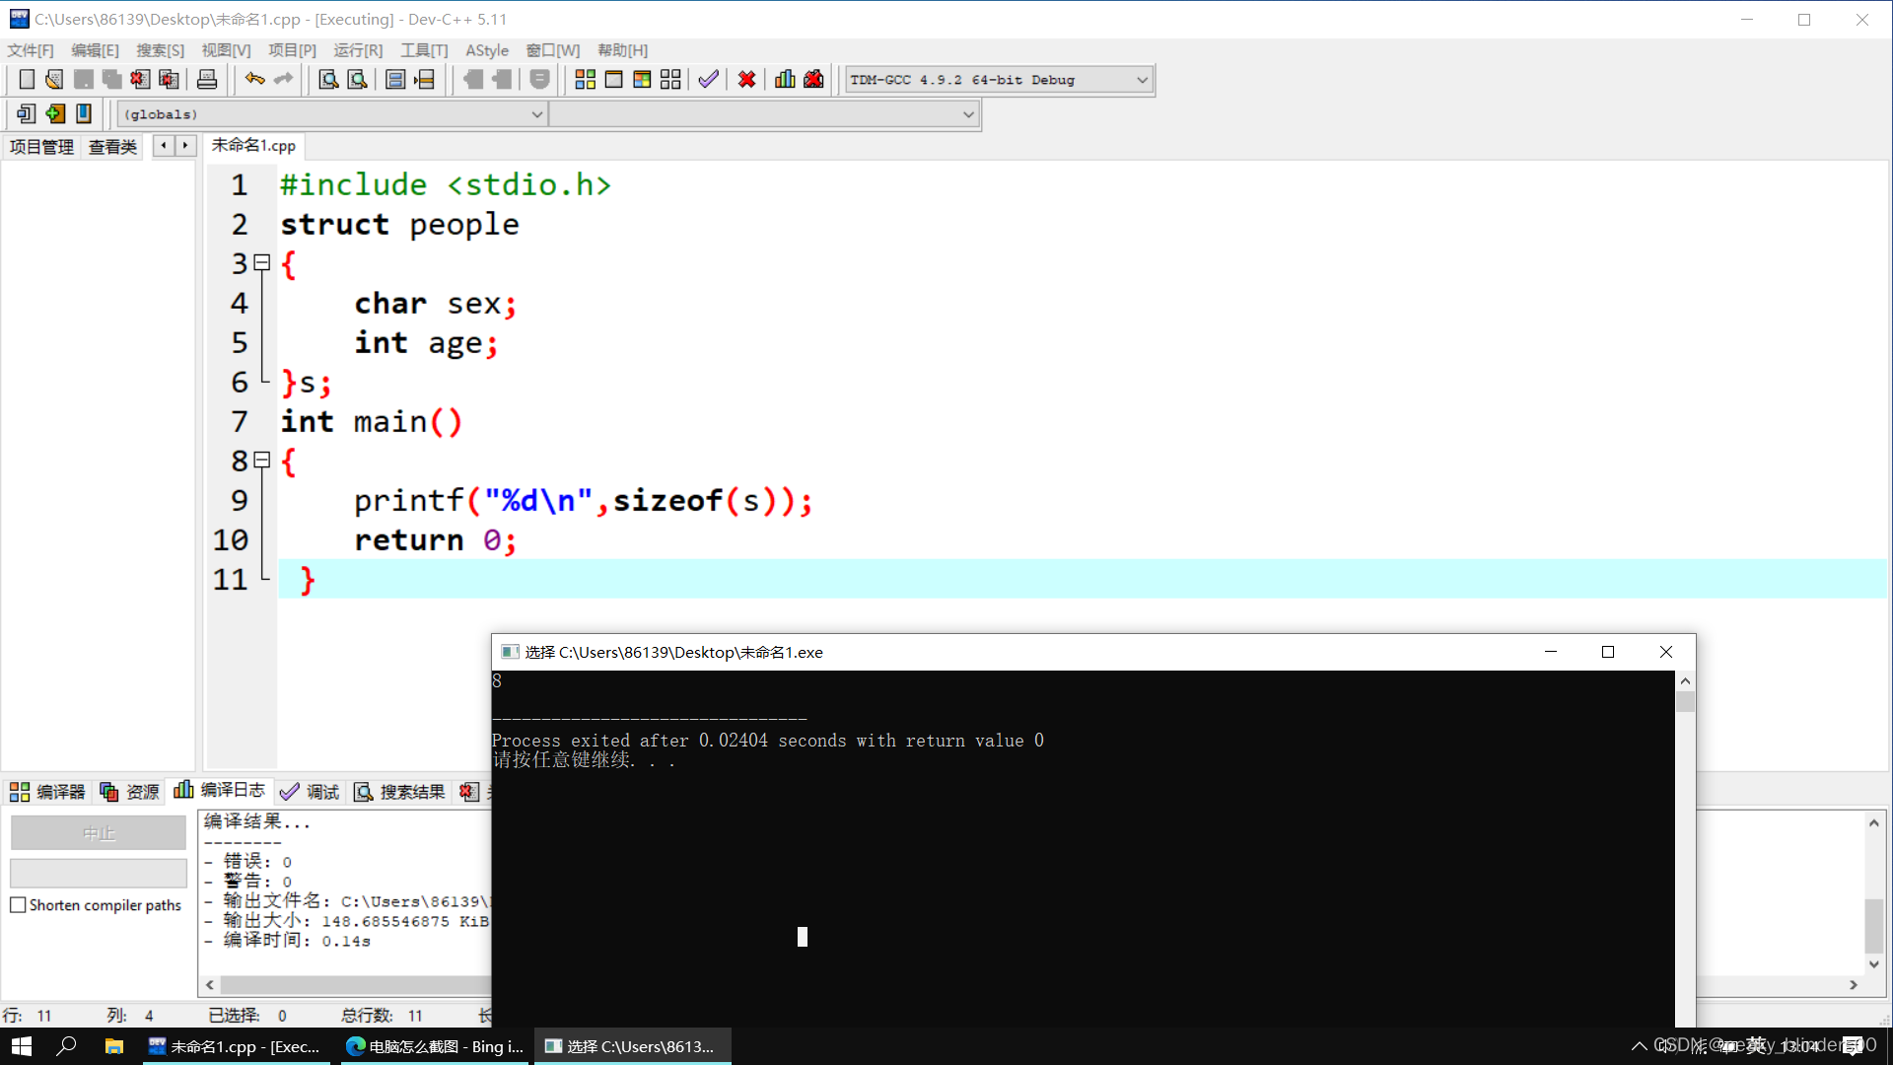
Task: Enable Shorten compiler paths checkbox
Action: 18,905
